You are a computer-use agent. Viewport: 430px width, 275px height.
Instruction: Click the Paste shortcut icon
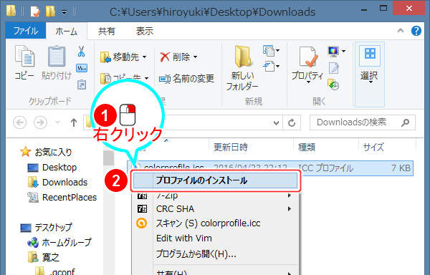(x=82, y=85)
